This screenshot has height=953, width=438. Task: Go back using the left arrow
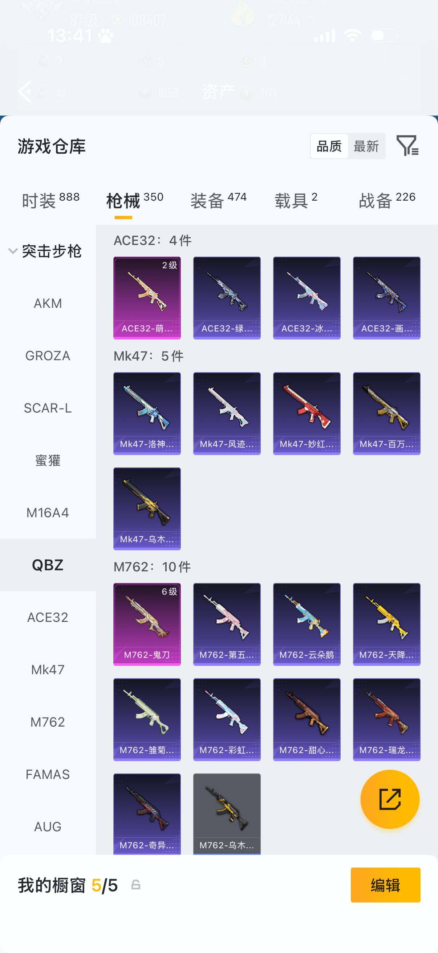coord(25,91)
